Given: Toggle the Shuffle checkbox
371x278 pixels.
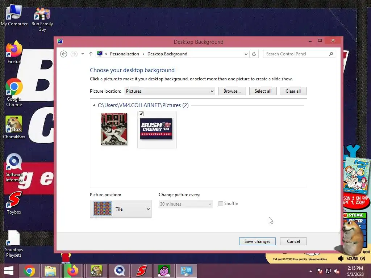Looking at the screenshot, I should tap(221, 203).
